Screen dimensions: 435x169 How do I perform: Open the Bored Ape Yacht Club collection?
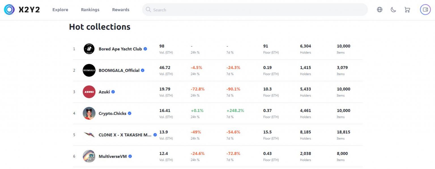click(120, 49)
